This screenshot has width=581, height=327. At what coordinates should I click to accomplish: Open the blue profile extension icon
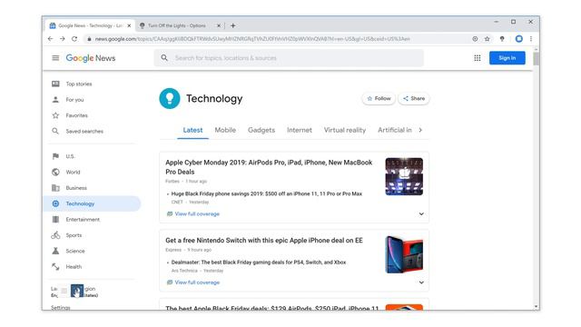(518, 38)
